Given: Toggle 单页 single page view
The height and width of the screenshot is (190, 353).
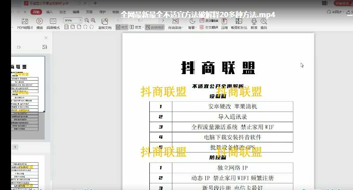Looking at the screenshot, I should point(122,27).
